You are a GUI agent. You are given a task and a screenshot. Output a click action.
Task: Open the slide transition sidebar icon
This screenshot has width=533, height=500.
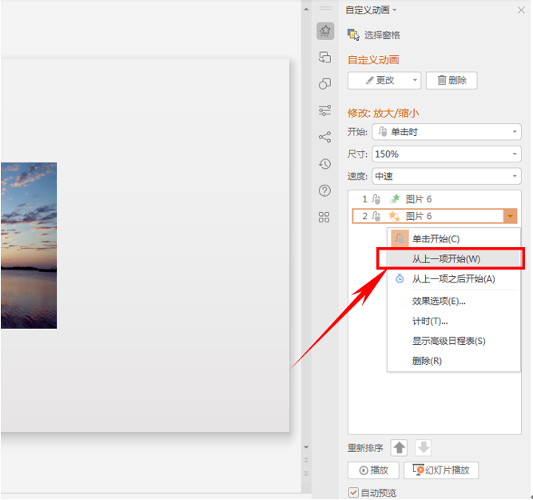pos(324,57)
